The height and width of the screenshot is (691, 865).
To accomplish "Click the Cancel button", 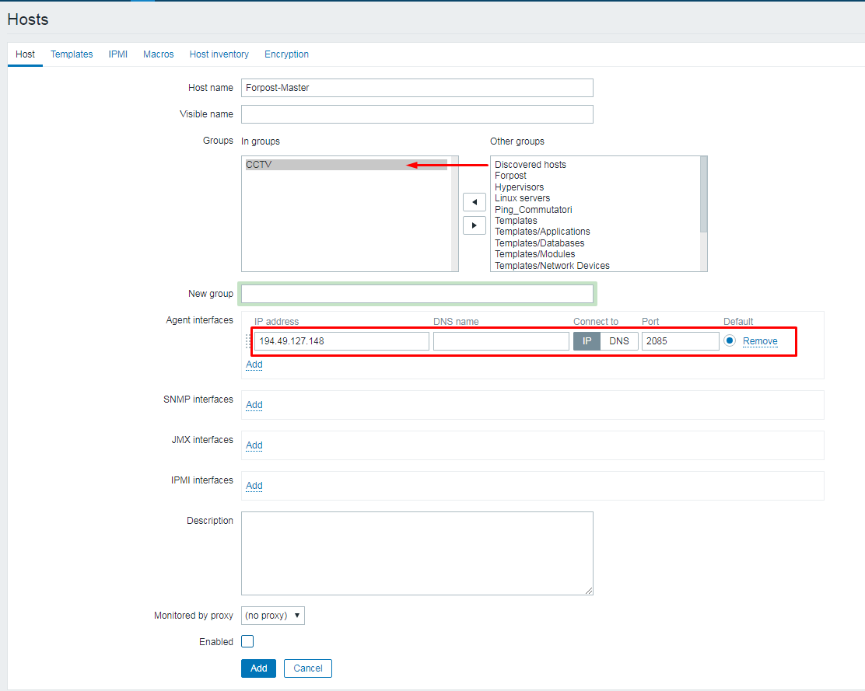I will [x=308, y=668].
